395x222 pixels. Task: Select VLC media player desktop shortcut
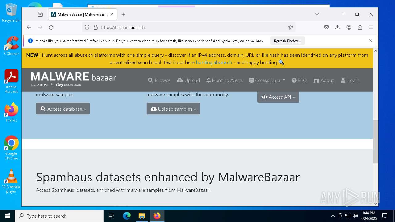pos(11,181)
